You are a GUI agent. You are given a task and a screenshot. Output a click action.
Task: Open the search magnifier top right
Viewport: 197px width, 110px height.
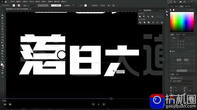pos(175,2)
